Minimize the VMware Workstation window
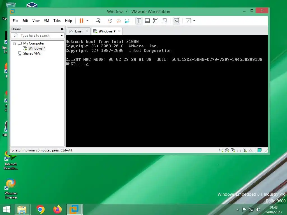The width and height of the screenshot is (287, 215). [244, 11]
